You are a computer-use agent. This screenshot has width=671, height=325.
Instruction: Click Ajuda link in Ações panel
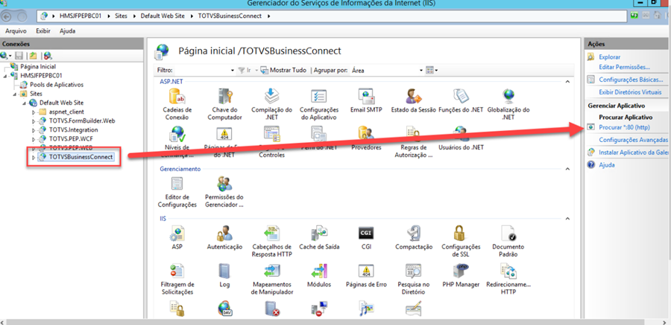click(607, 164)
